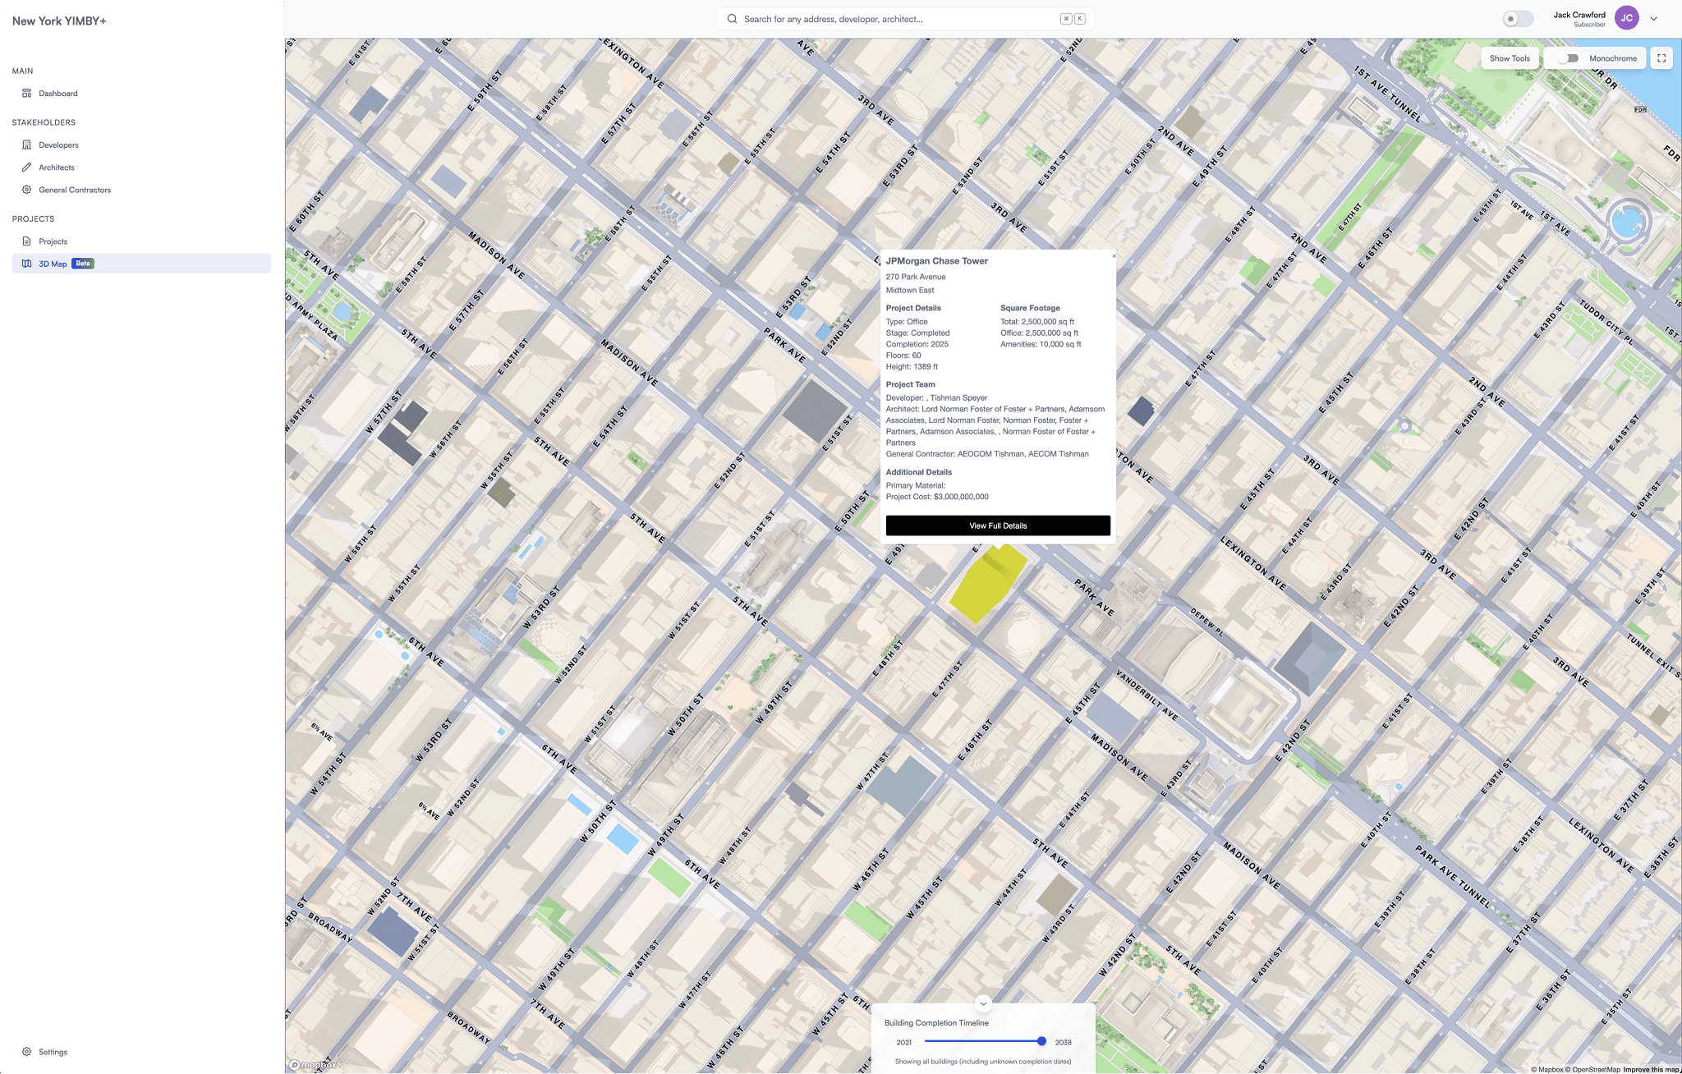Enter fullscreen map mode
Screen dimensions: 1682x1074
[x=1661, y=58]
